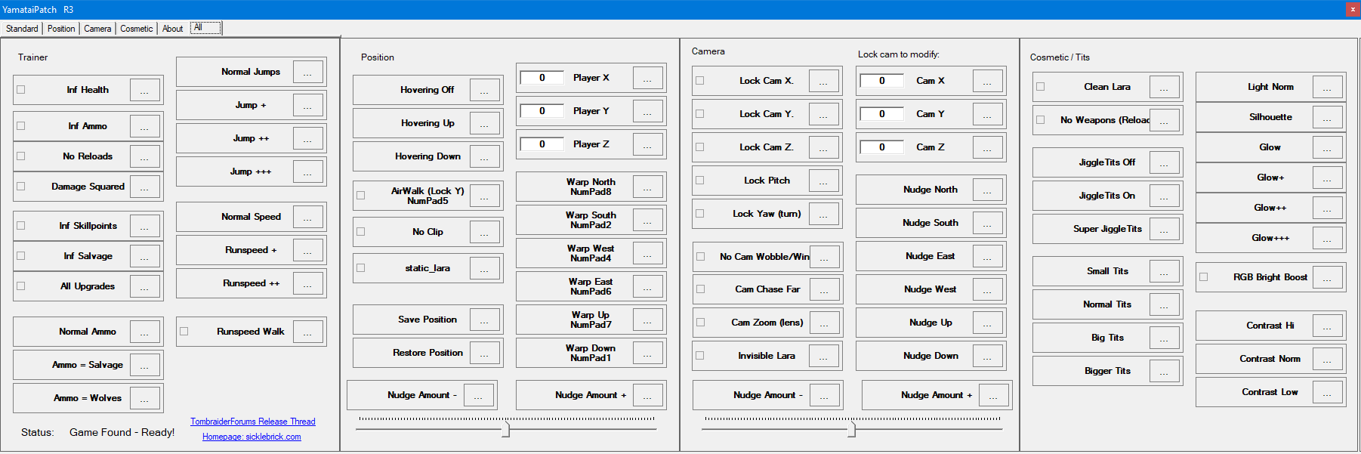Click ellipsis button beside Cam Z
This screenshot has width=1361, height=454.
coord(988,147)
